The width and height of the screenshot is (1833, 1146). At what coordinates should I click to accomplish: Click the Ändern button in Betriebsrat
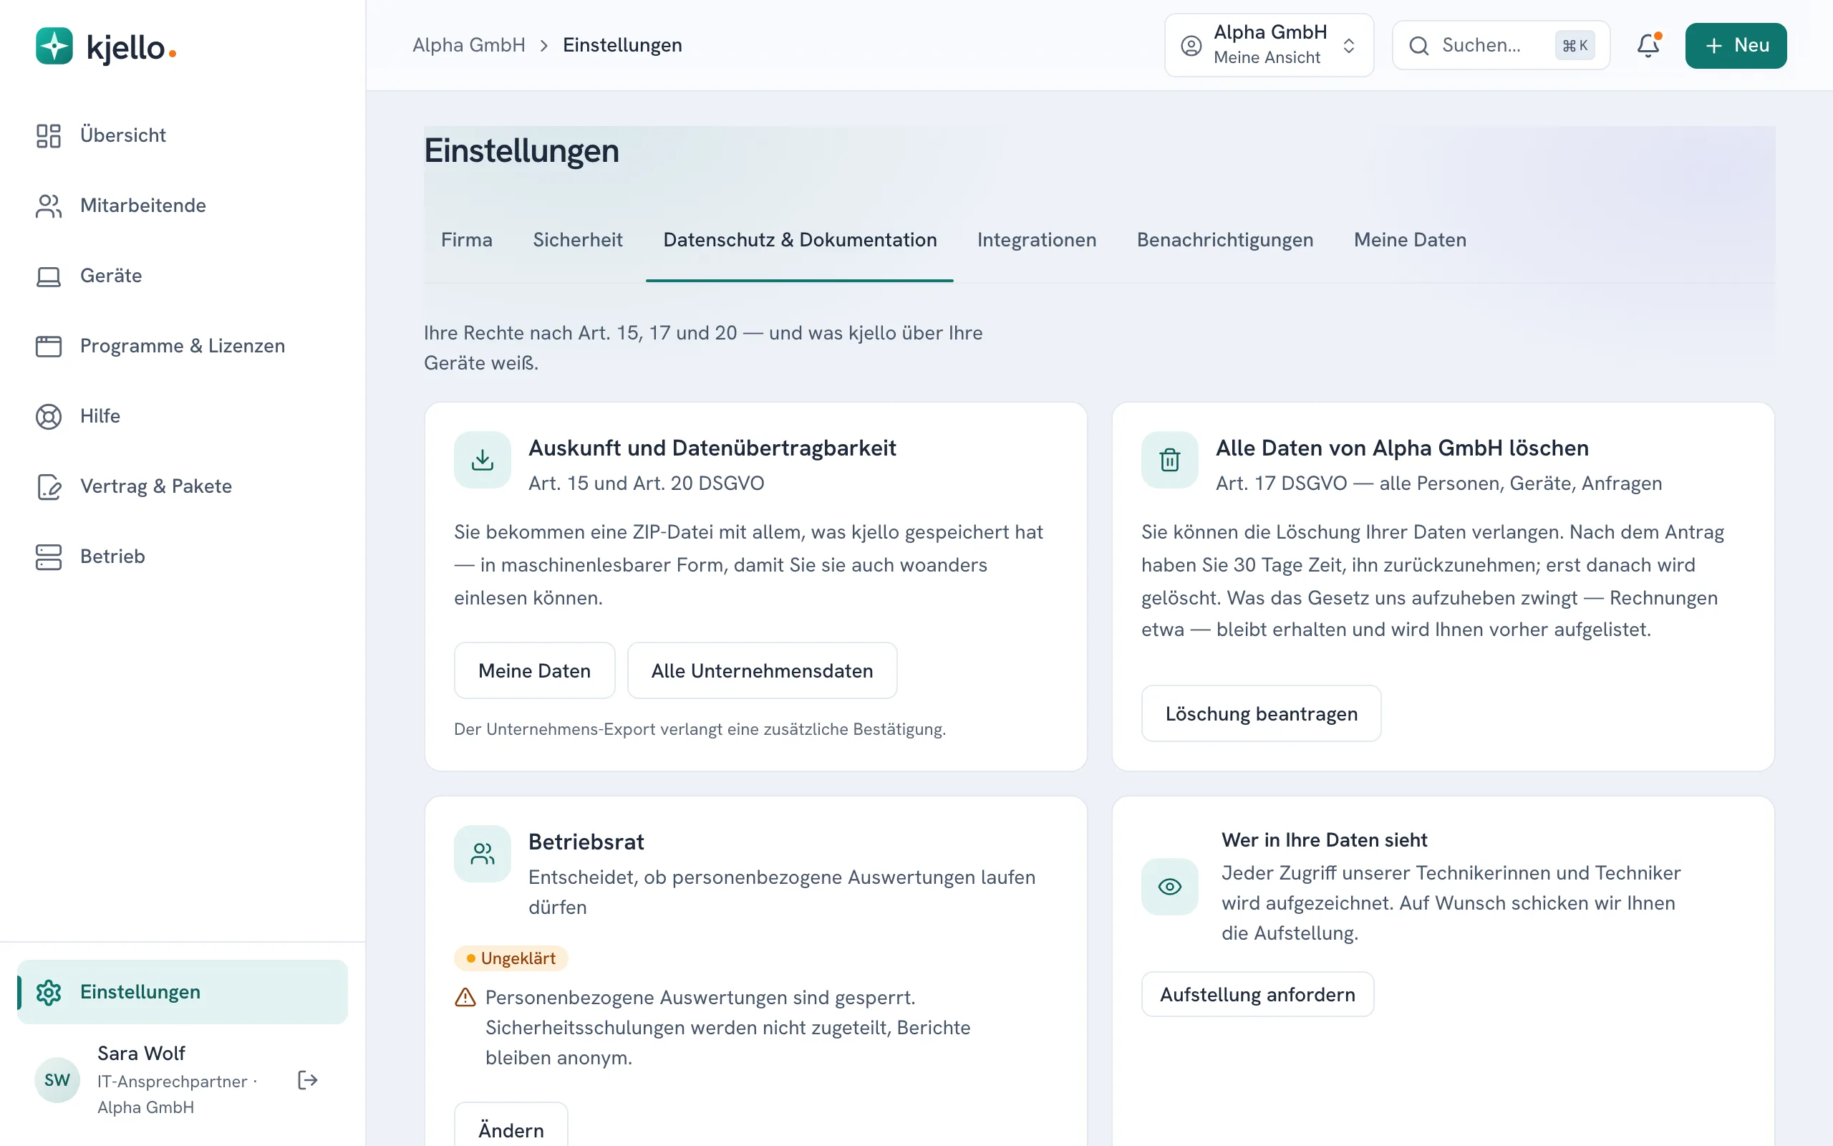[511, 1125]
